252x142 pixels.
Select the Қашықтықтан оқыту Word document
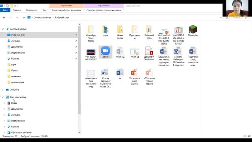click(164, 56)
